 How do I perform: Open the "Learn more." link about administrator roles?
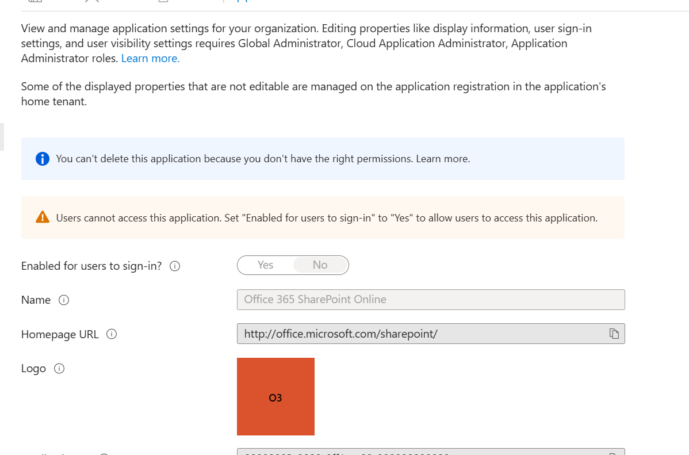(150, 58)
